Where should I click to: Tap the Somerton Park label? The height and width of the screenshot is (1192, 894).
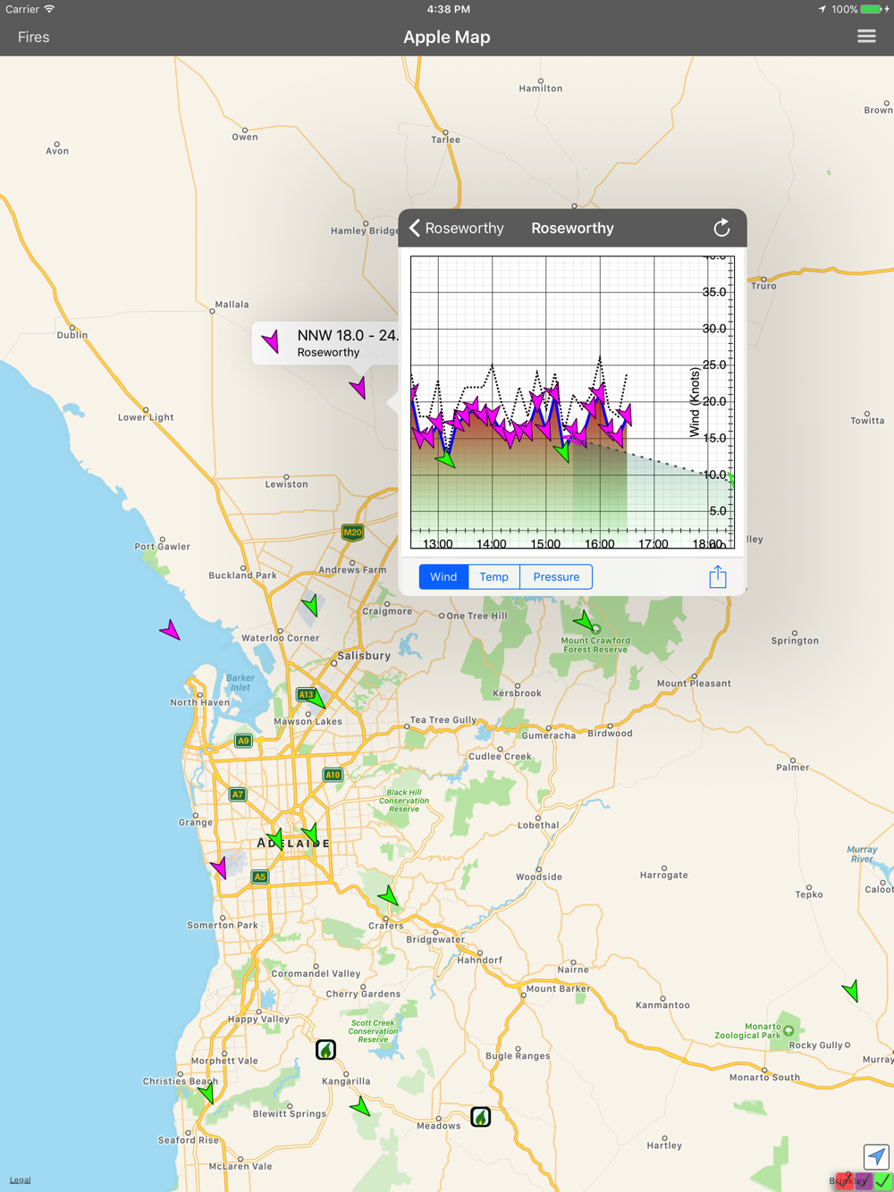coord(223,926)
